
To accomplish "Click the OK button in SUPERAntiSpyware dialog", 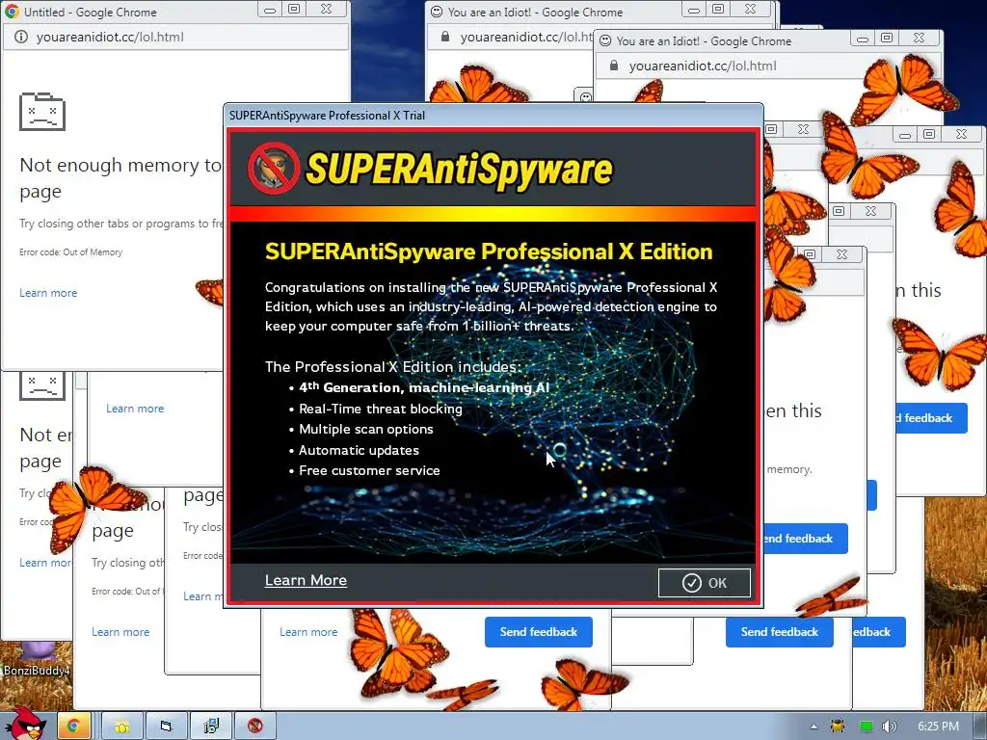I will tap(704, 583).
